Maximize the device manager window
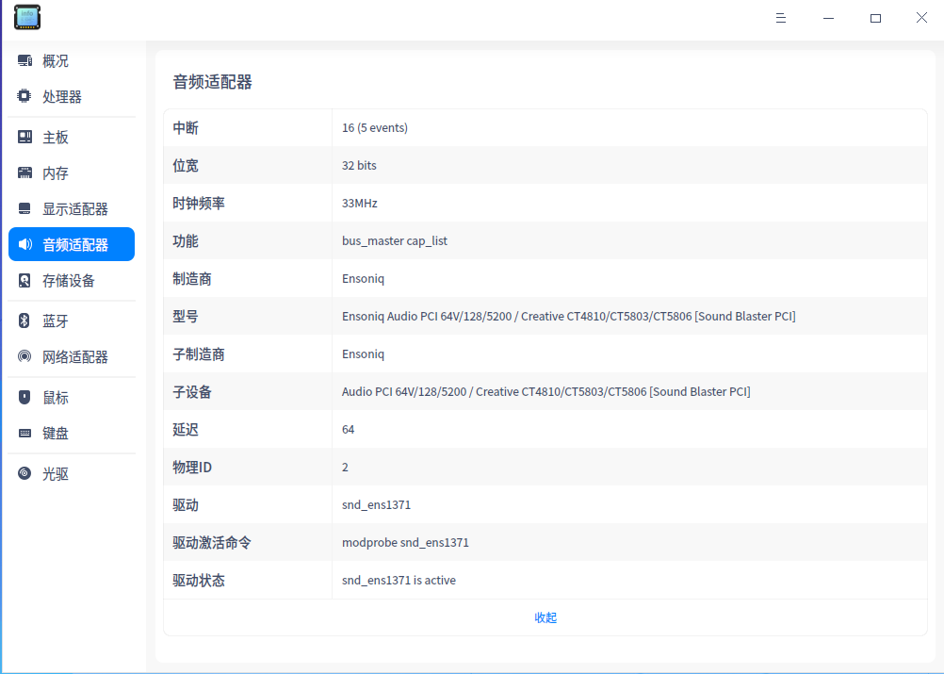 [x=875, y=18]
